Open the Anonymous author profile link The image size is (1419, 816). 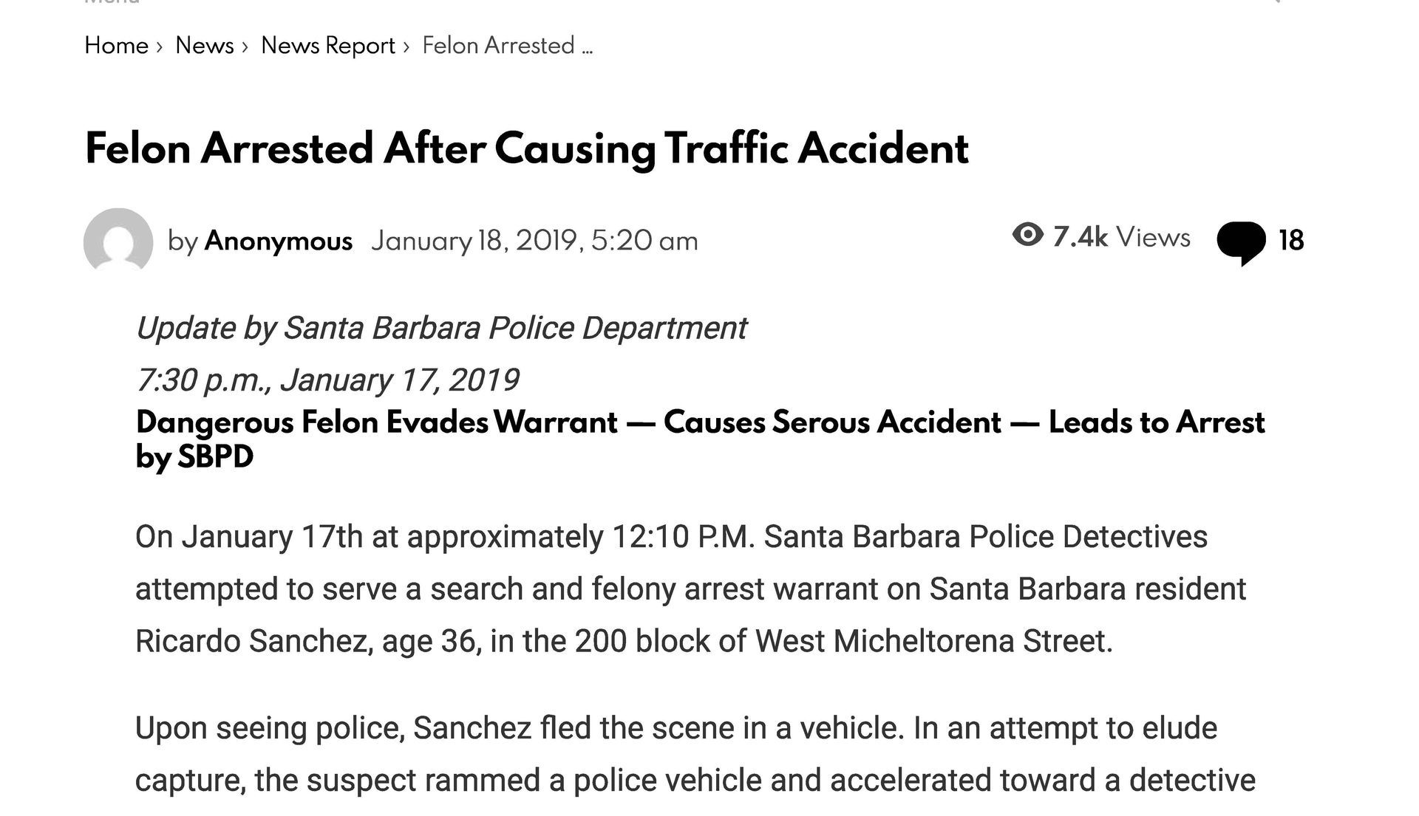tap(278, 241)
